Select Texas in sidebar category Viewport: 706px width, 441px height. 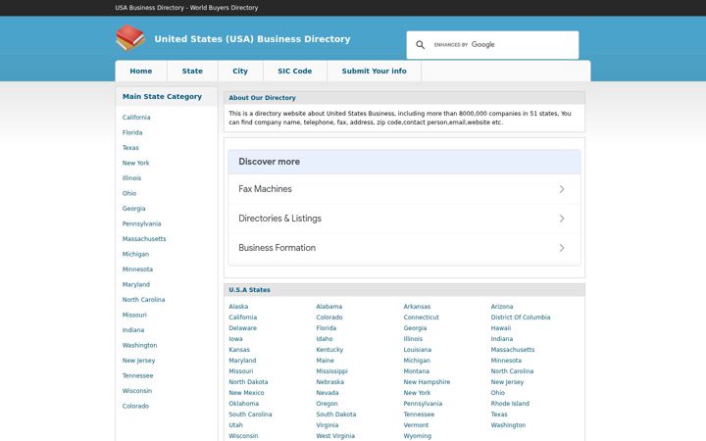click(130, 148)
